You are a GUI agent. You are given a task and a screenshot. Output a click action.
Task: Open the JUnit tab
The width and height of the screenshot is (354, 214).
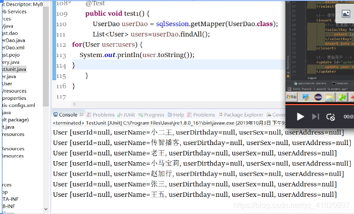(126, 115)
